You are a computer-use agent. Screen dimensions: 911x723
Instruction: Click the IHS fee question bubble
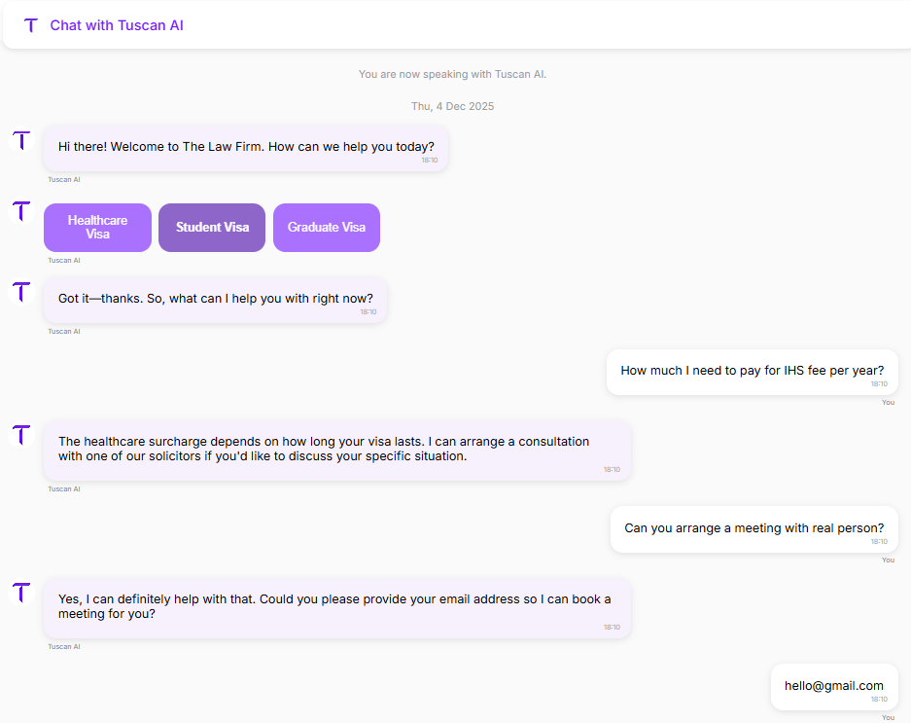coord(752,371)
